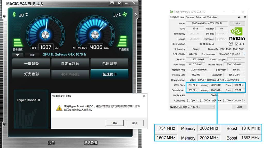264x148 pixels.
Task: Click the HOF PANEL button
Action: coord(70,74)
